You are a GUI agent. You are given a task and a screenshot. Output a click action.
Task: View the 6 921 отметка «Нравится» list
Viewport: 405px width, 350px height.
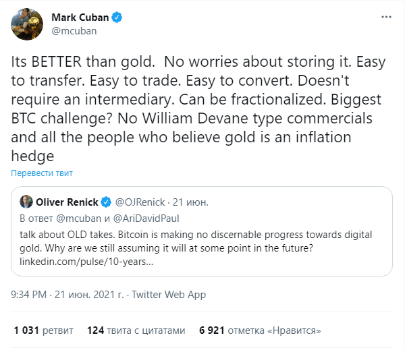pyautogui.click(x=260, y=330)
